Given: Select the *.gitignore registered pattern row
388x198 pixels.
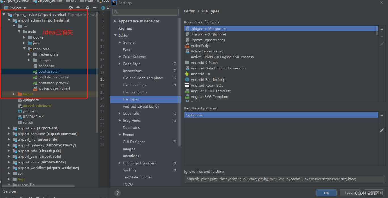Looking at the screenshot, I should 281,115.
